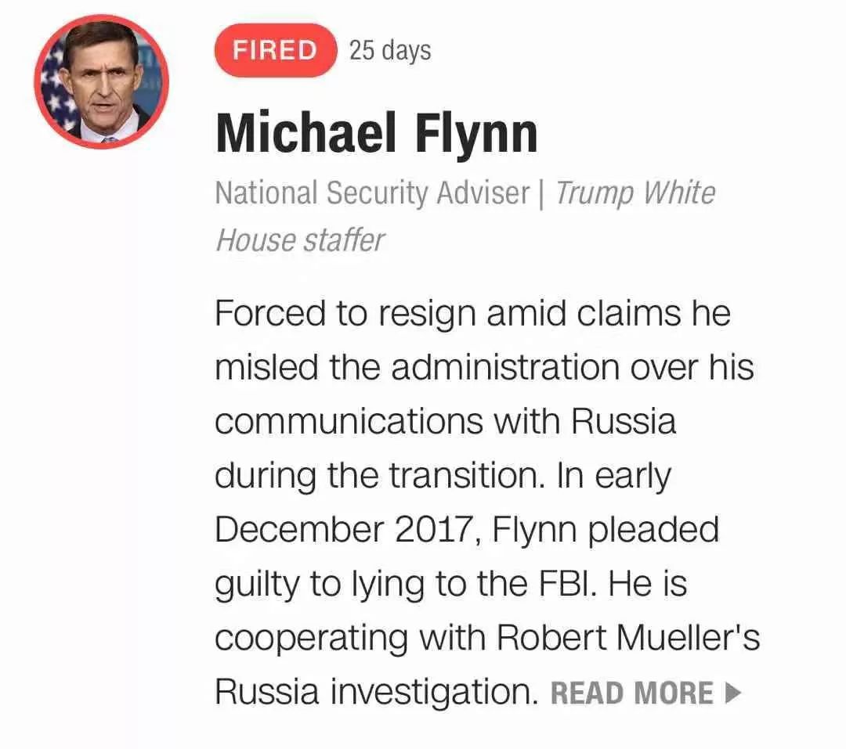Screen dimensions: 846x749
Task: Open the circular profile photo thumbnail
Action: [101, 82]
